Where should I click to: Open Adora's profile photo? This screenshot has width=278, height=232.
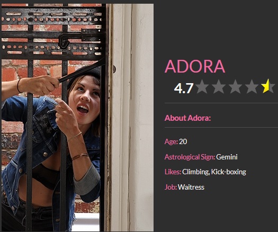pos(78,118)
